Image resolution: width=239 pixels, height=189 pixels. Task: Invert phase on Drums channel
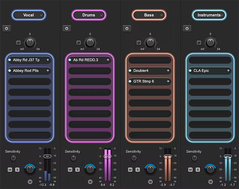pyautogui.click(x=79, y=43)
